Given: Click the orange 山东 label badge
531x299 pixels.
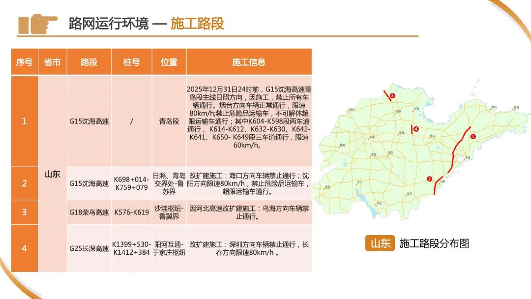Looking at the screenshot, I should click(380, 243).
